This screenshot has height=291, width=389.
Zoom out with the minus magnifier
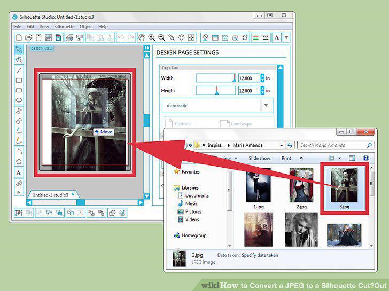point(161,37)
